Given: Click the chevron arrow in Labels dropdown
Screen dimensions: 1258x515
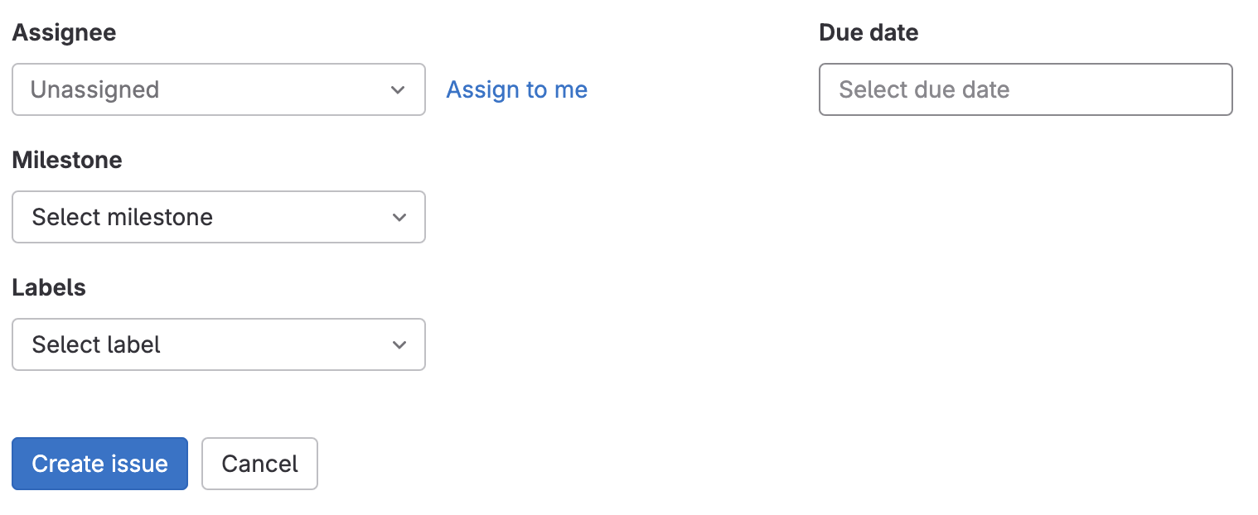Looking at the screenshot, I should (399, 345).
